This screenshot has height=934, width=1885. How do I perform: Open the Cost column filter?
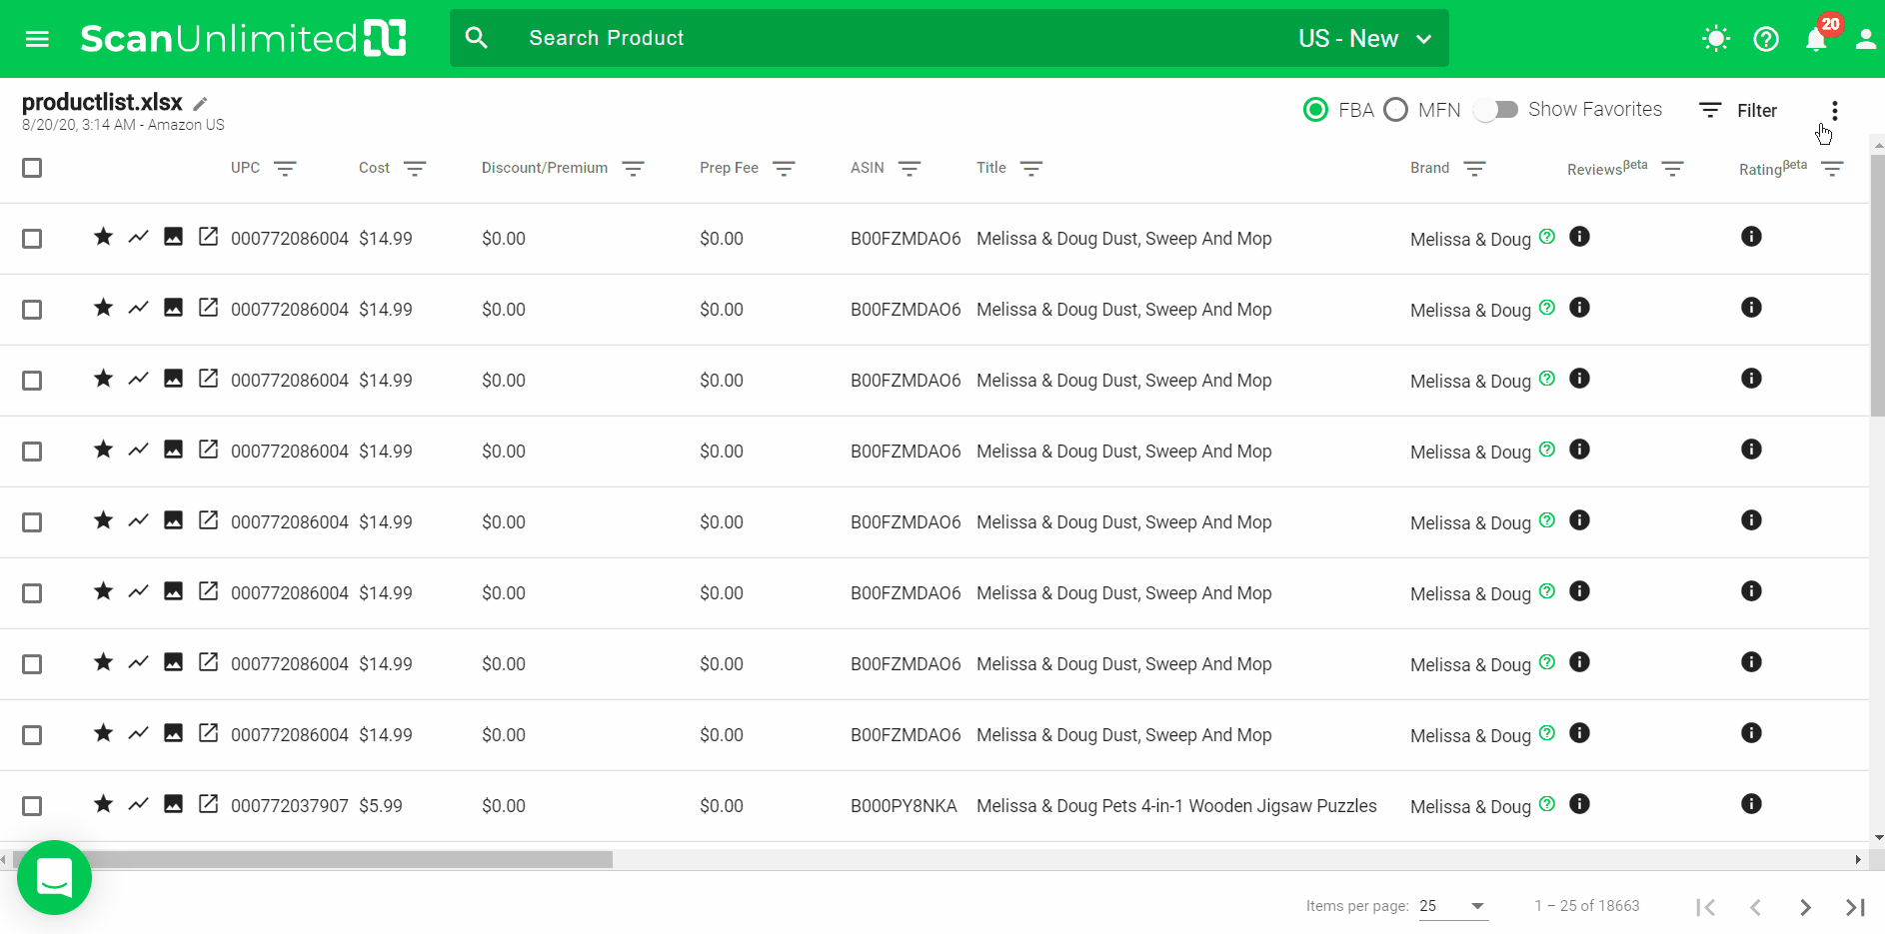pyautogui.click(x=415, y=169)
